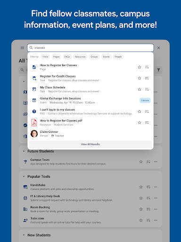Add 'I can't log in' FAQ to list
This screenshot has width=181, height=242.
(x=147, y=112)
